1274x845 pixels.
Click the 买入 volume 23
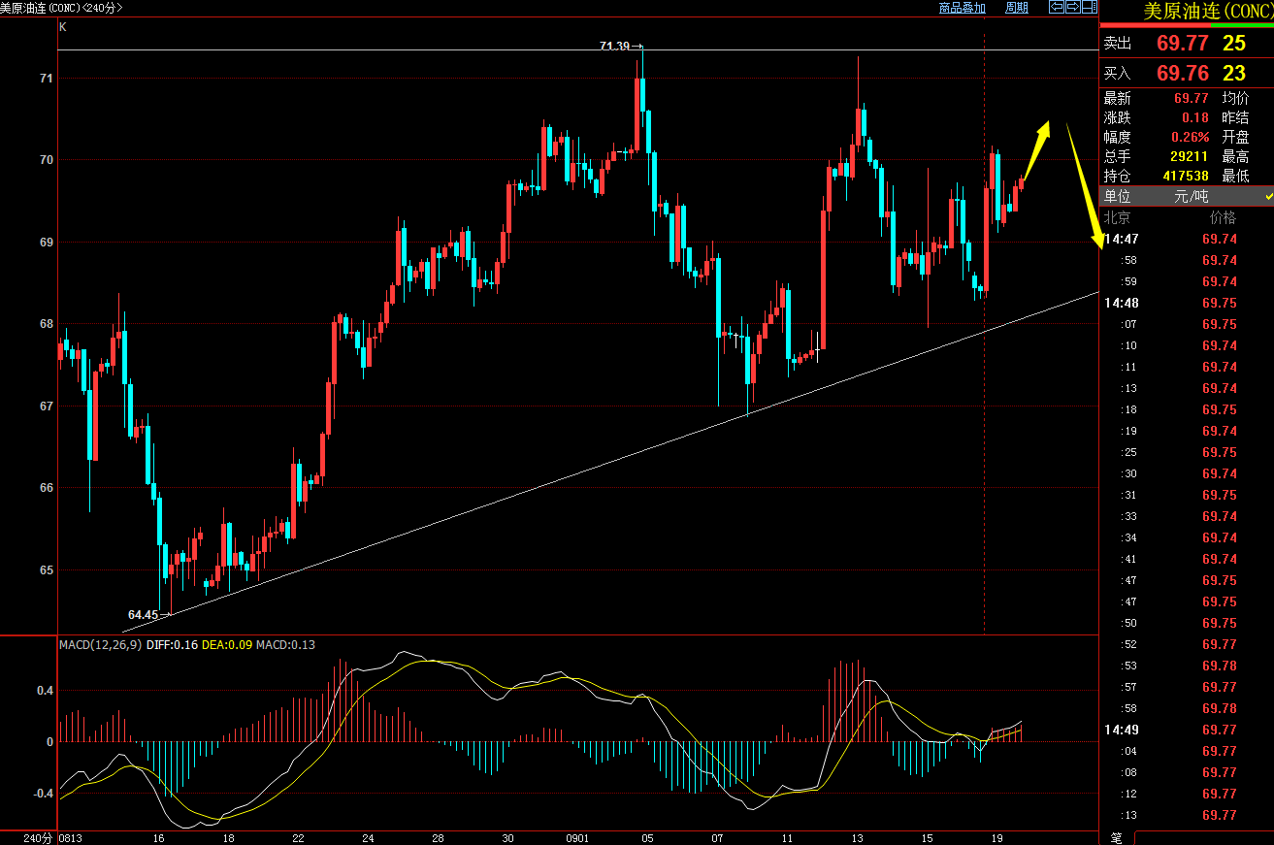1233,74
